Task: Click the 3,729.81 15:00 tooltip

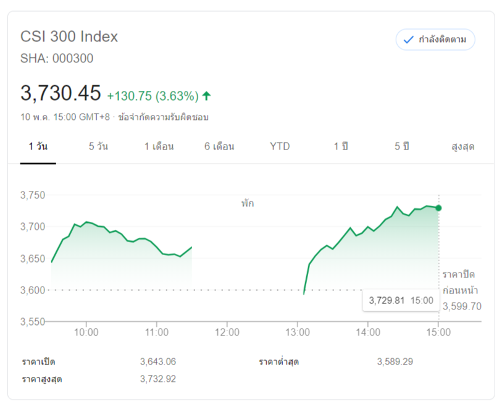Action: click(x=401, y=300)
